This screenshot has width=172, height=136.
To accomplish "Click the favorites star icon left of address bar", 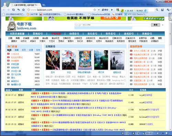I will (x=23, y=10).
